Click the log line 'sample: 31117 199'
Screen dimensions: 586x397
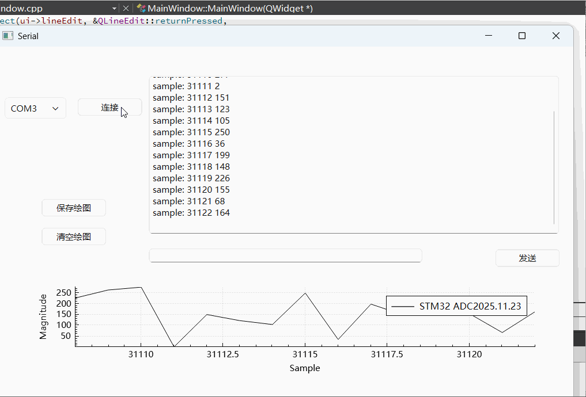tap(191, 155)
